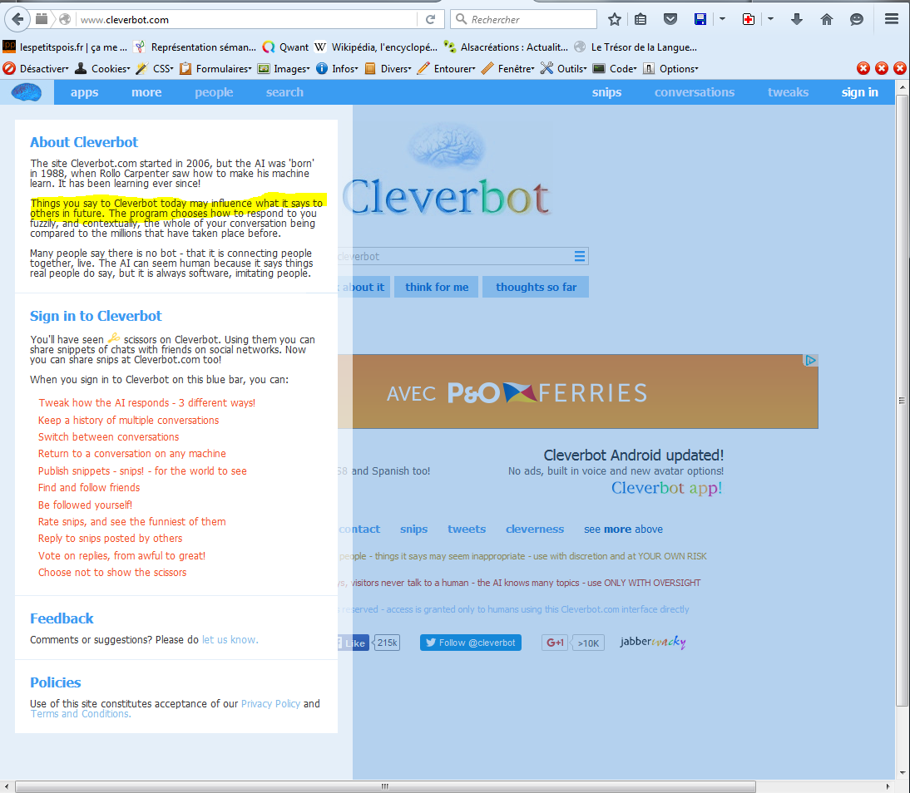Bookmark this page with star icon
This screenshot has height=793, width=910.
pyautogui.click(x=615, y=19)
